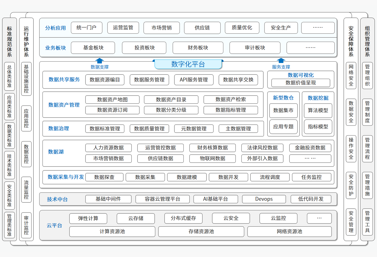Select the 物联网数据 box
377x257 pixels.
coord(213,159)
